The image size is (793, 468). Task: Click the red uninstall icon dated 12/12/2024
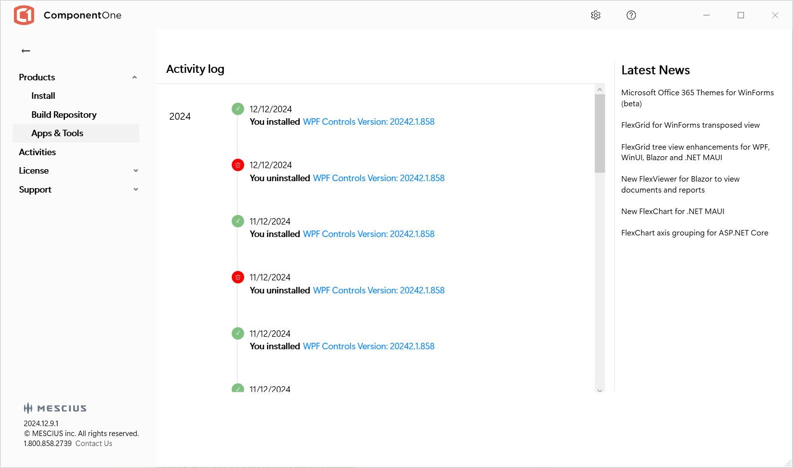[x=238, y=165]
